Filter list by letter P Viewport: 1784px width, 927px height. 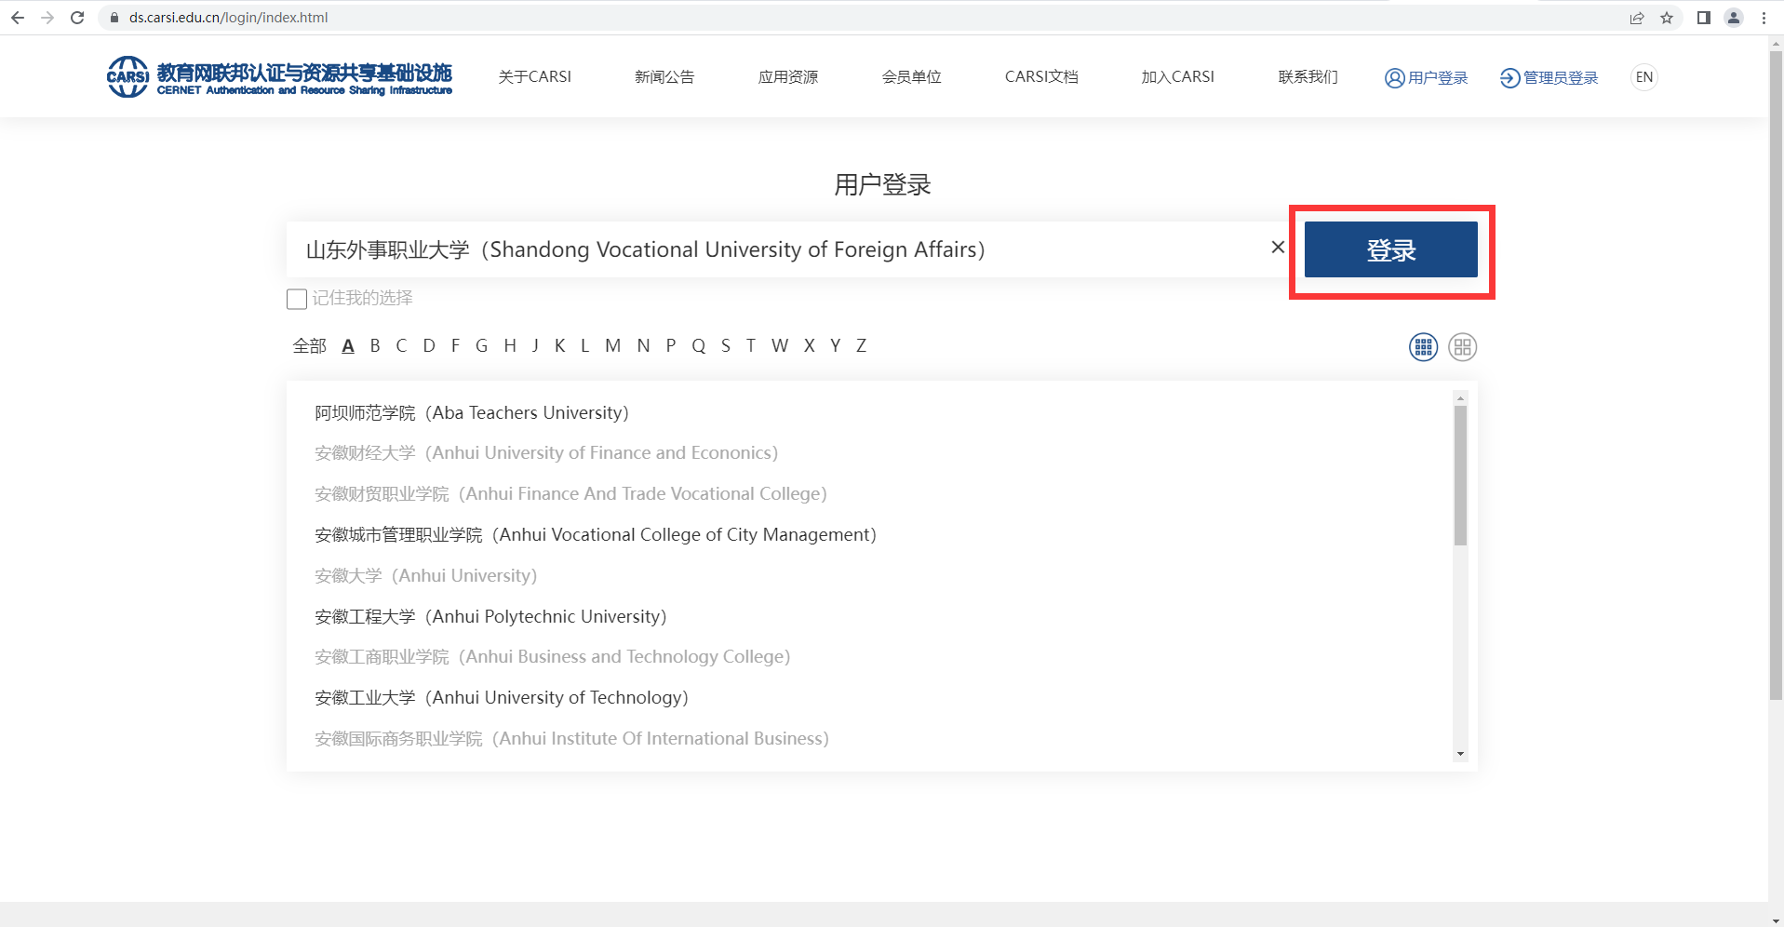[x=671, y=346]
